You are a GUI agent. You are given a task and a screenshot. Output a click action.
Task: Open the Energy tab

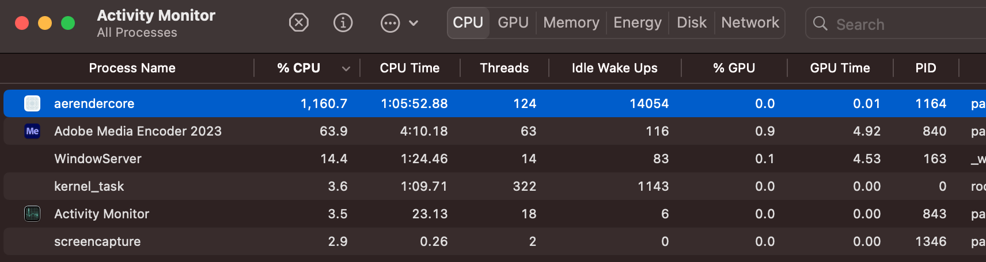pyautogui.click(x=637, y=22)
